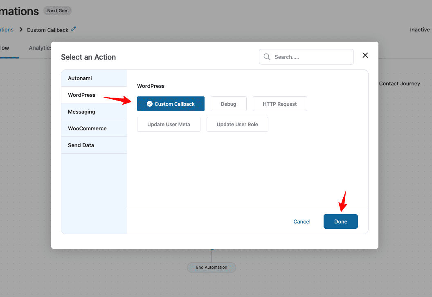This screenshot has height=297, width=432.
Task: Click the End Automation node
Action: (211, 268)
